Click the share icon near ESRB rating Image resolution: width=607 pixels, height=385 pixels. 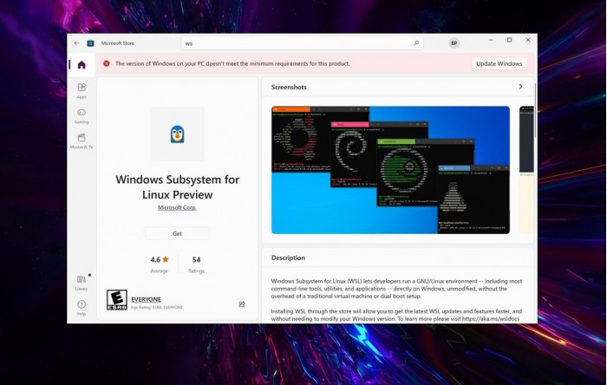click(x=242, y=304)
